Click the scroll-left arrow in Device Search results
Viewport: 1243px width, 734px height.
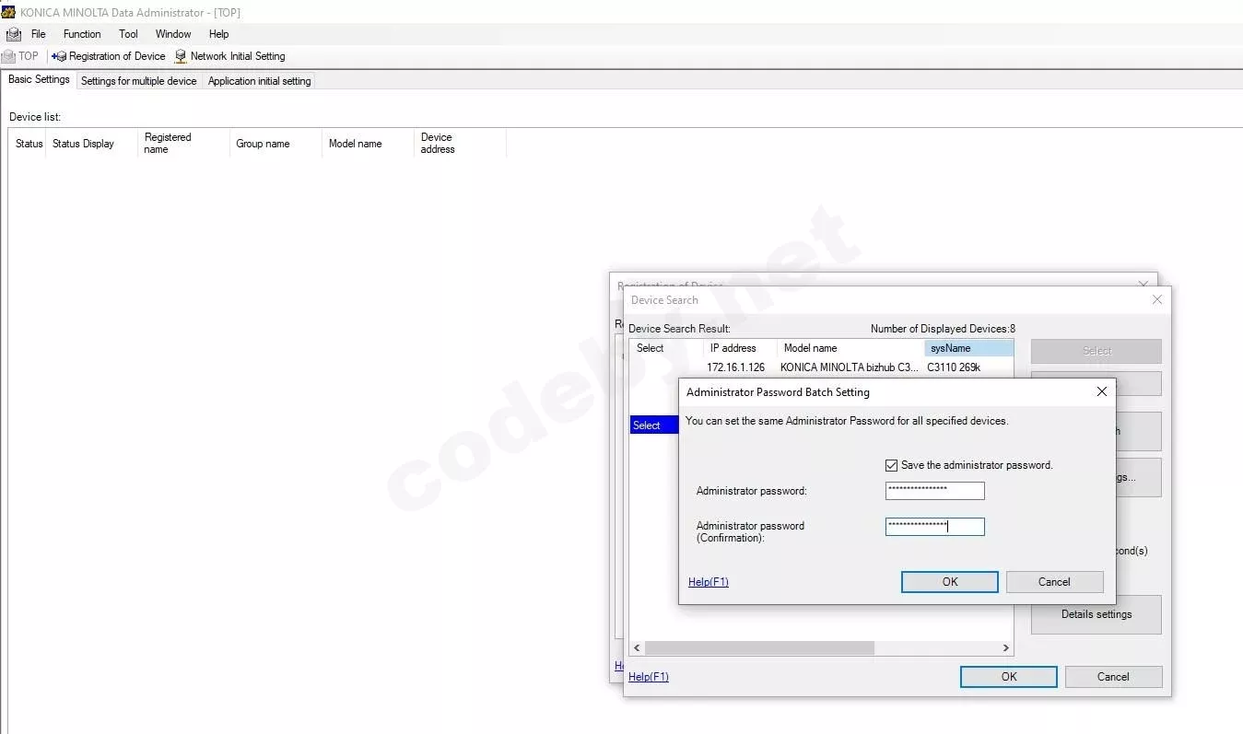coord(637,648)
